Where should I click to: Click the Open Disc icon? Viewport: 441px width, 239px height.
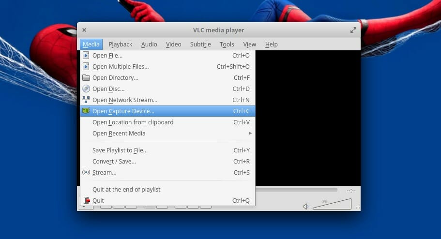pos(86,89)
